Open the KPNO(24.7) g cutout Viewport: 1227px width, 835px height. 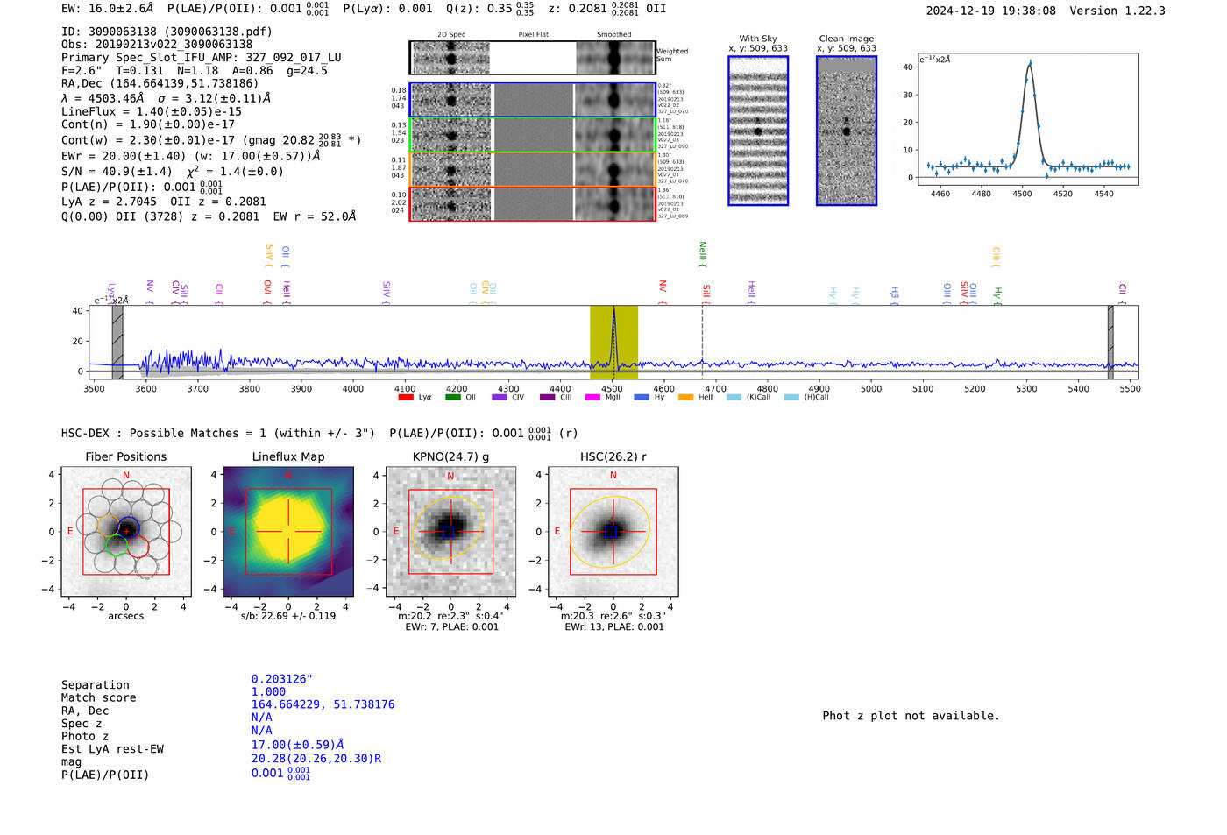click(450, 532)
